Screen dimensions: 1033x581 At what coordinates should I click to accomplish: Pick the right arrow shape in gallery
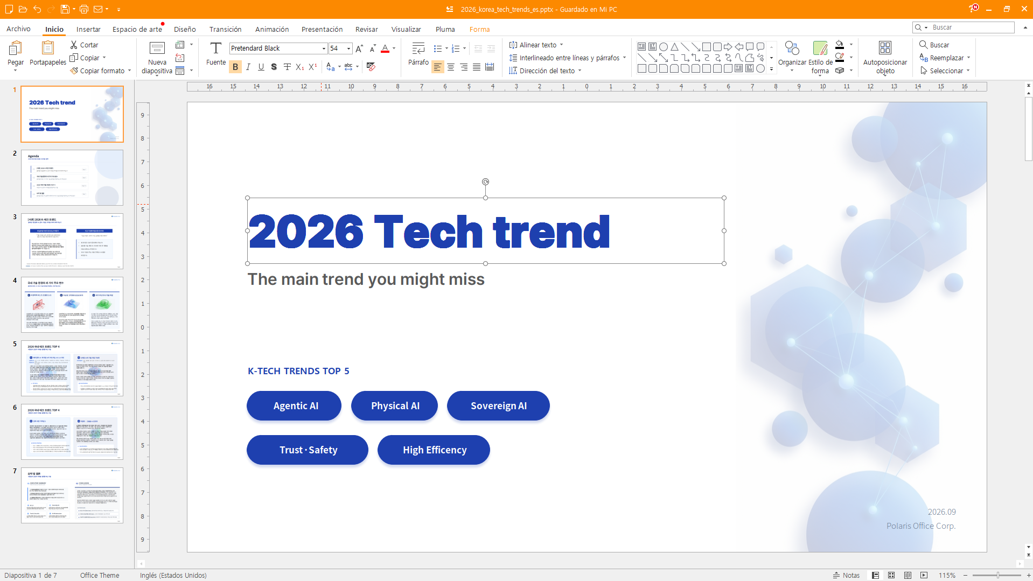click(728, 47)
